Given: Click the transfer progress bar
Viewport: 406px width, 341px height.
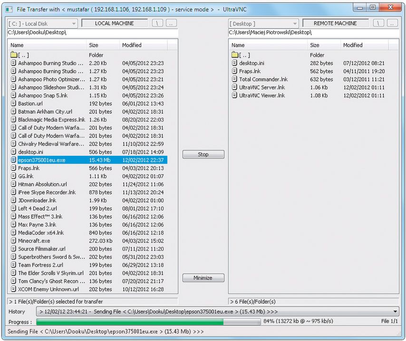Looking at the screenshot, I should coord(148,322).
